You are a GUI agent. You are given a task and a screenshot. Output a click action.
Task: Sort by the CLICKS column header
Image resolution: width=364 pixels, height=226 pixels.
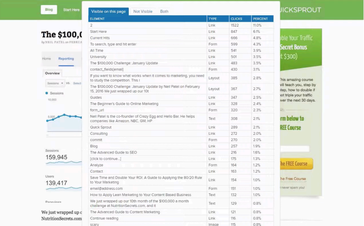pyautogui.click(x=240, y=19)
